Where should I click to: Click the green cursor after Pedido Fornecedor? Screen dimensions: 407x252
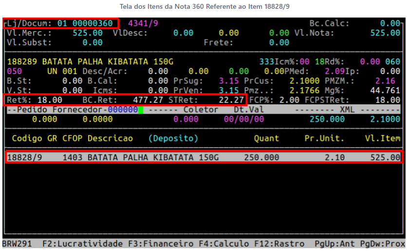point(140,110)
